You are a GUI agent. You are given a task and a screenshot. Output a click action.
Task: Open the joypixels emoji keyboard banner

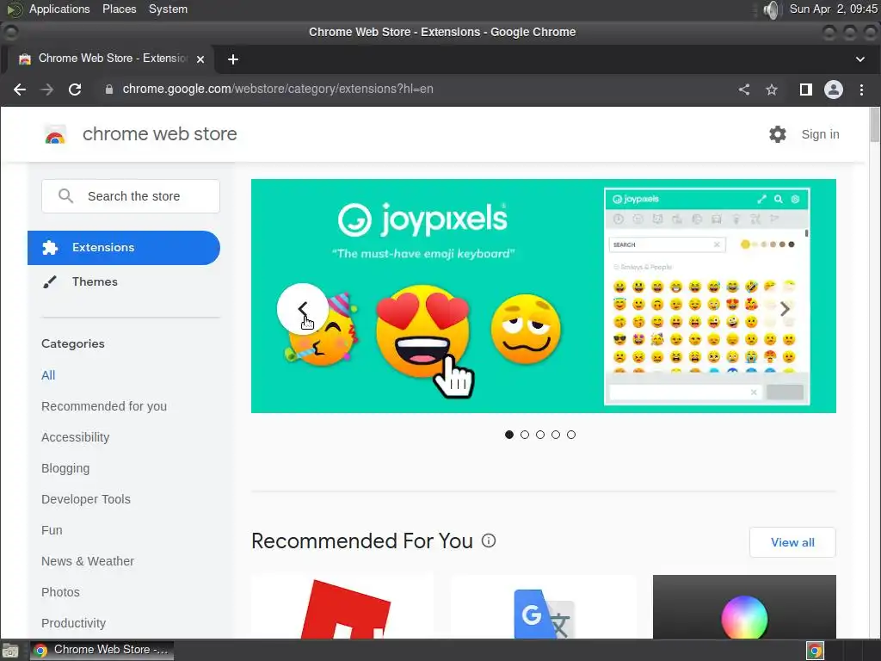click(544, 296)
